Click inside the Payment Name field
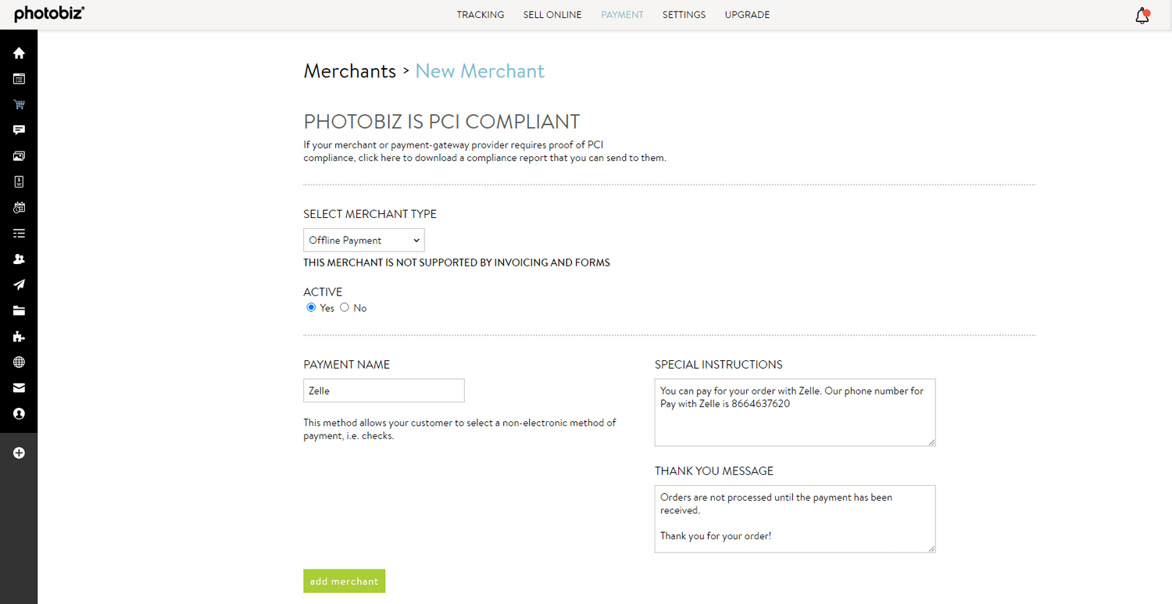This screenshot has width=1172, height=604. [383, 390]
